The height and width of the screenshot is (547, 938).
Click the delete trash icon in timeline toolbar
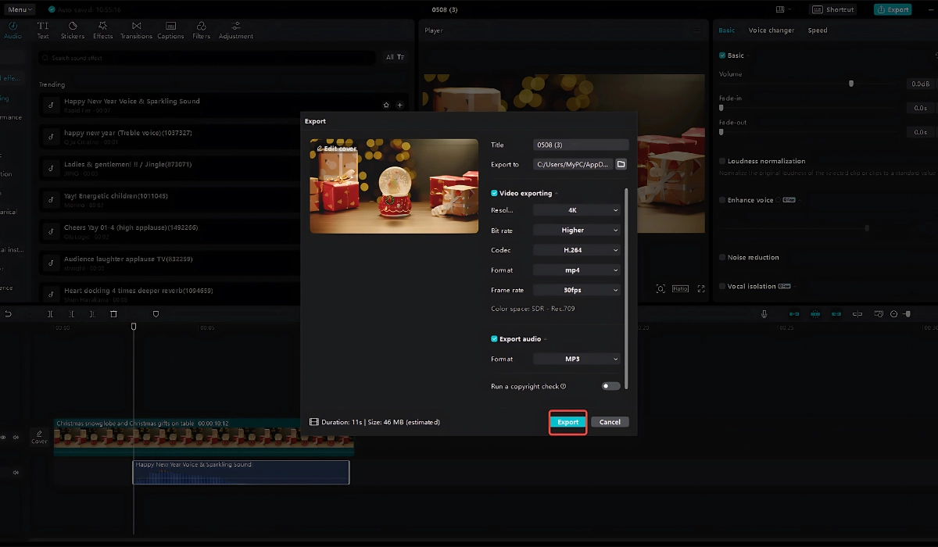pos(113,314)
